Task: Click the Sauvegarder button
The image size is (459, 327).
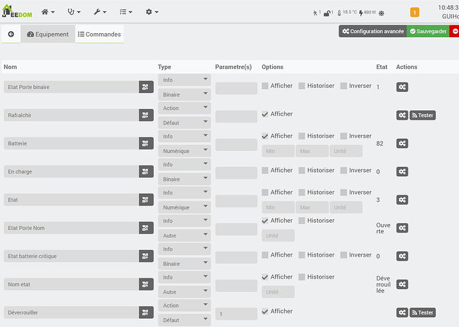Action: [427, 31]
